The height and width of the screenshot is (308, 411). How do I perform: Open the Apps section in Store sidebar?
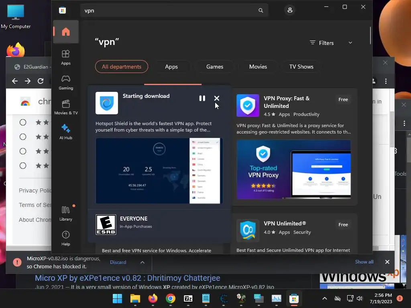(66, 57)
